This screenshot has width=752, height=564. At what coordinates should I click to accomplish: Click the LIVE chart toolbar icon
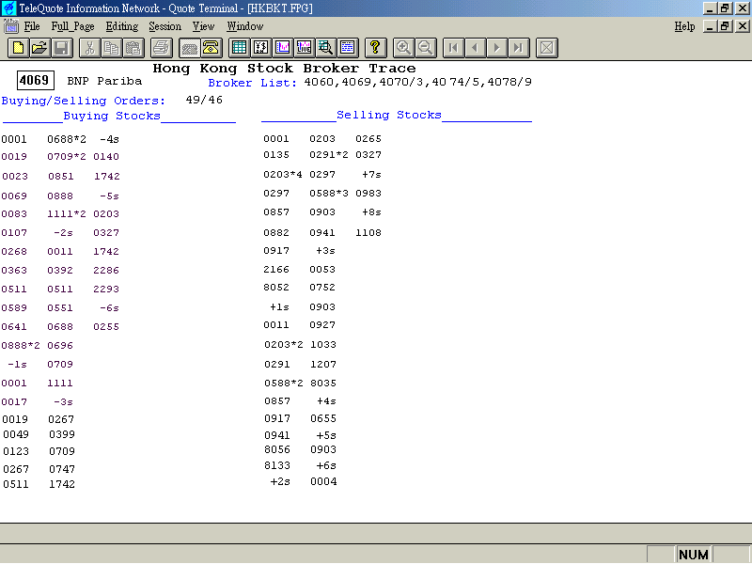(304, 48)
